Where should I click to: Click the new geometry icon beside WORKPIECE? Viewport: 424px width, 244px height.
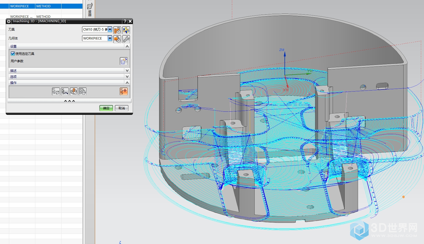coord(117,39)
